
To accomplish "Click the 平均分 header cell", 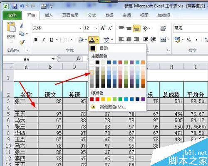I will [x=196, y=90].
